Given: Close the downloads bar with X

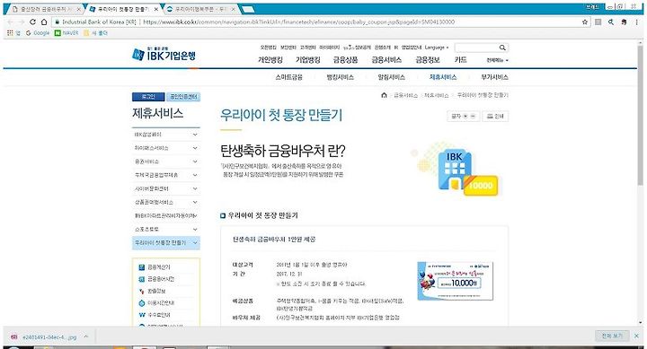Looking at the screenshot, I should (x=637, y=336).
